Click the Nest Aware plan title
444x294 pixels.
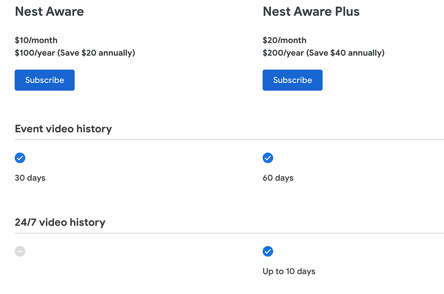(49, 12)
